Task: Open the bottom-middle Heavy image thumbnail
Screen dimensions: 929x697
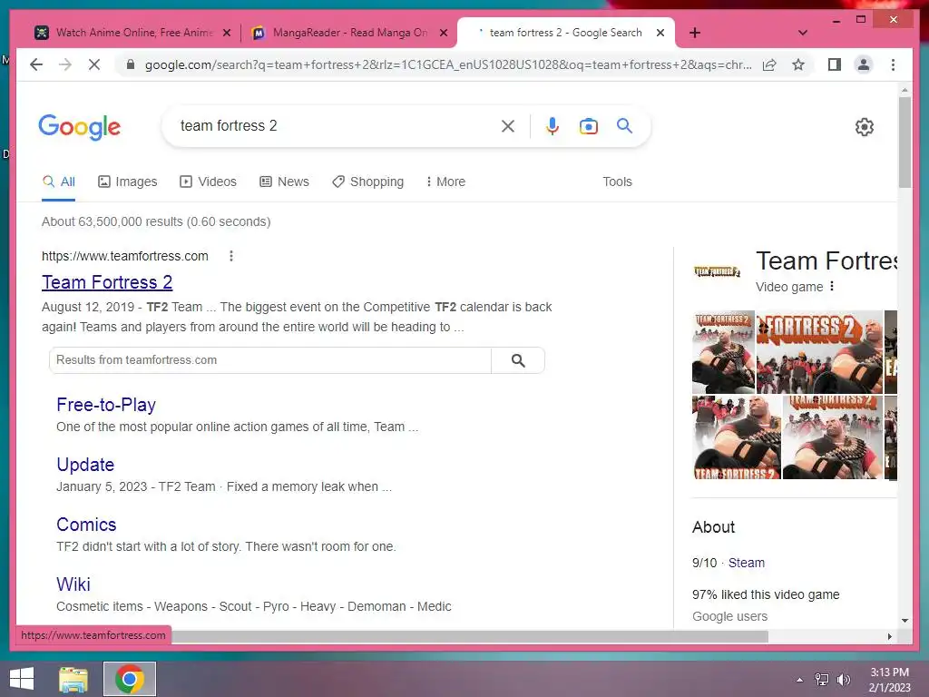Action: [833, 437]
